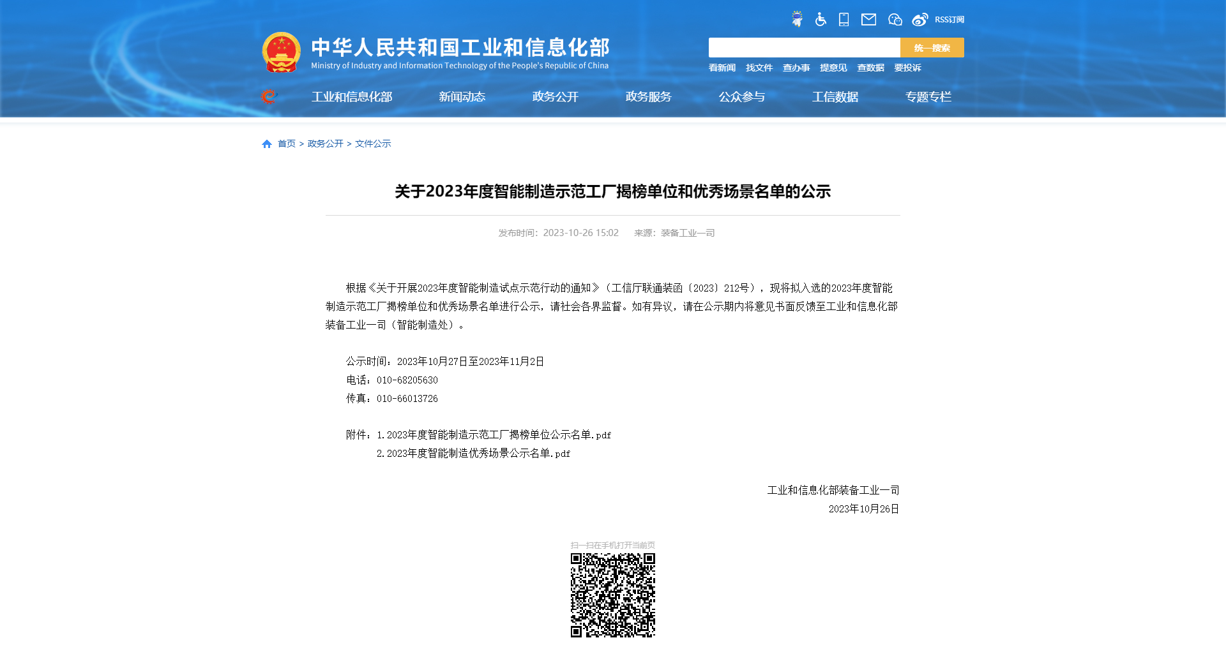Click into the search input field
The width and height of the screenshot is (1226, 654).
click(x=804, y=48)
